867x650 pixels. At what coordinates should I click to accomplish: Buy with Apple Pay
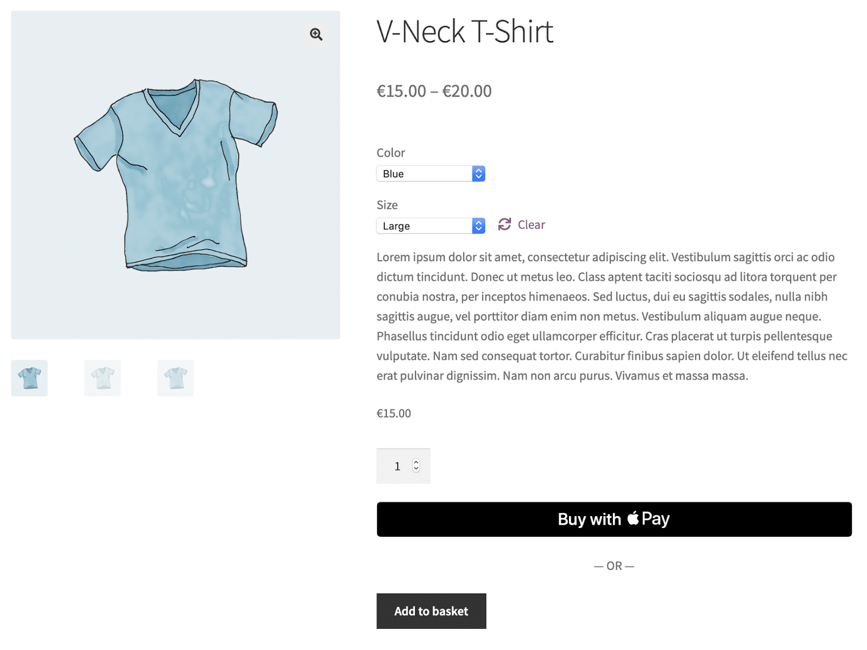[x=614, y=519]
